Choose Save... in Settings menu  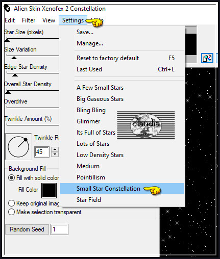pos(122,32)
